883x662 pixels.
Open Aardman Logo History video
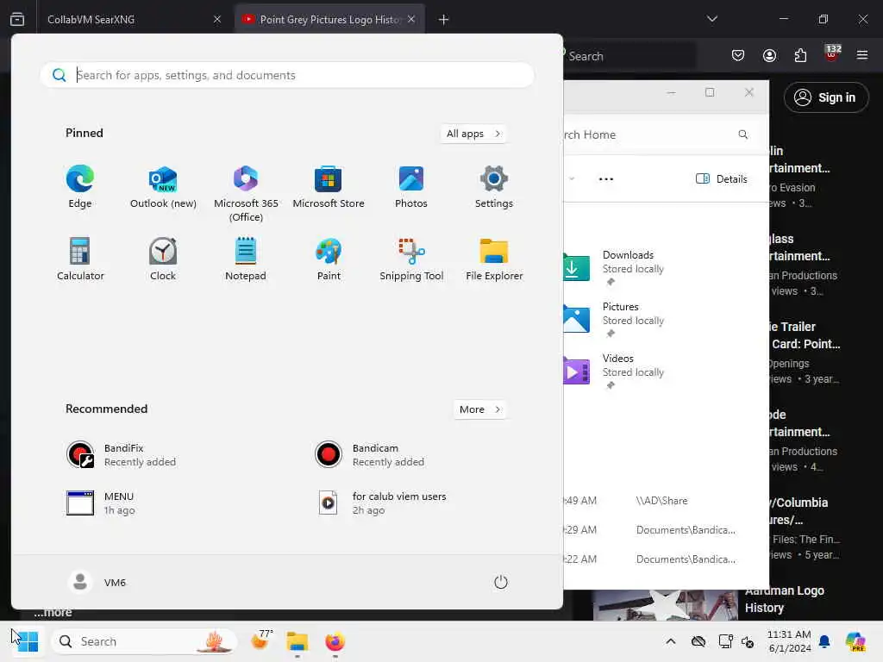tap(784, 599)
